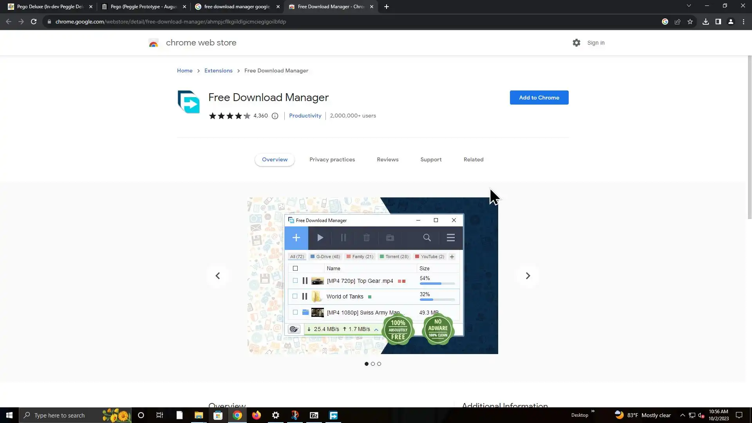Open Chrome downloads icon in toolbar
Viewport: 752px width, 423px height.
705,22
